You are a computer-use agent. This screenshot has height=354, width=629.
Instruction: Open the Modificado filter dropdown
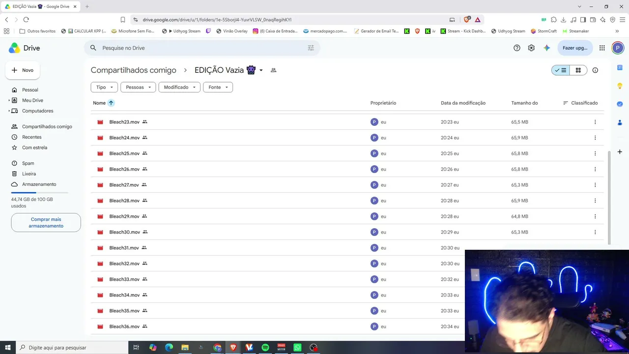[x=179, y=87]
